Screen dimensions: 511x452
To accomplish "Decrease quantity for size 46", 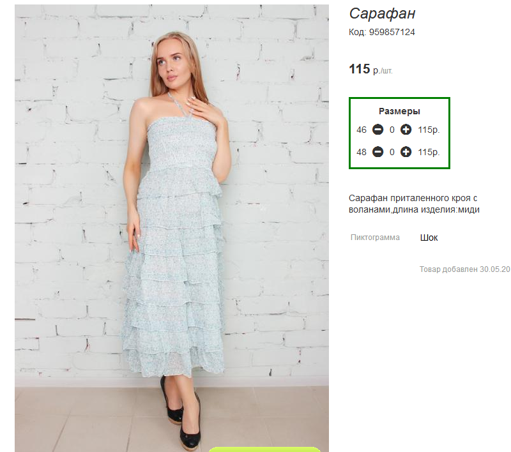I will (x=378, y=130).
